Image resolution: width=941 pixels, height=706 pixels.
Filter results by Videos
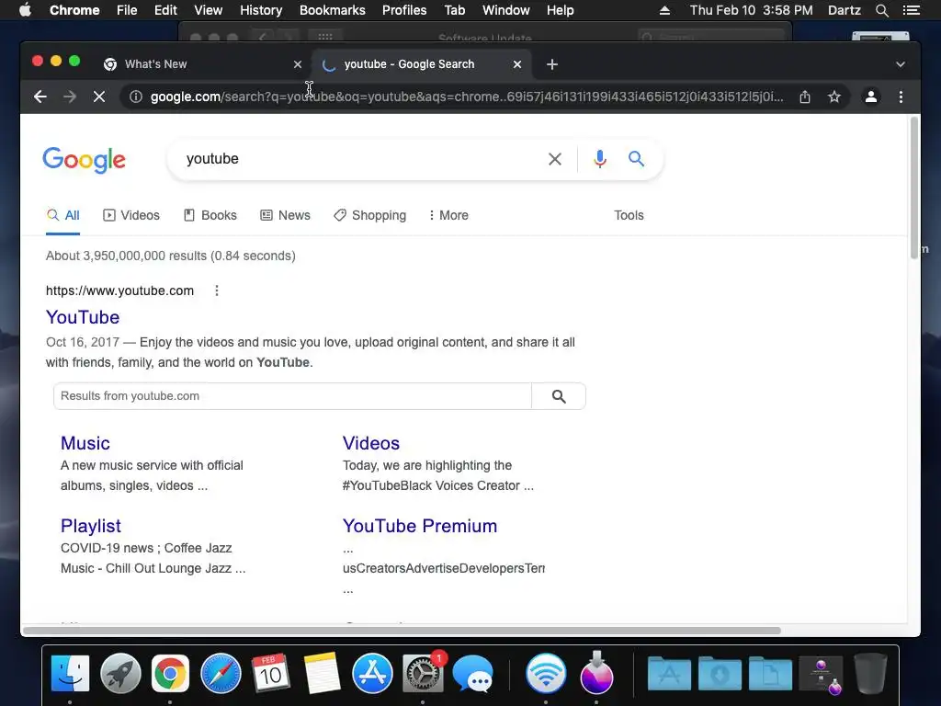point(131,215)
